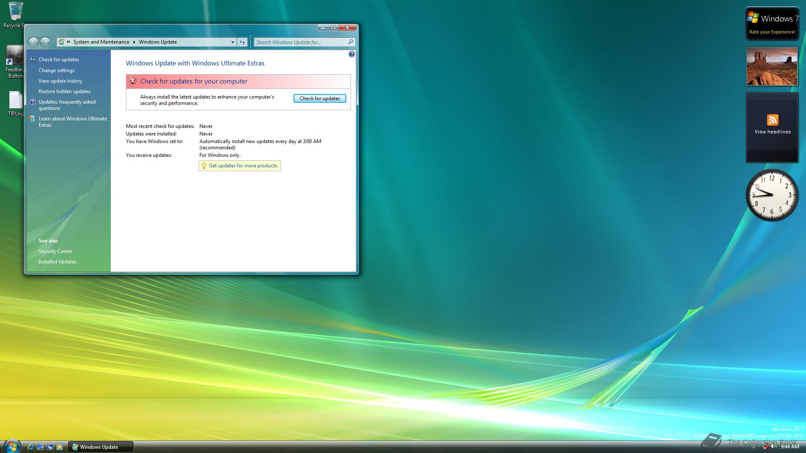This screenshot has height=453, width=806.
Task: Click the icon beside Learn about Ultimate Extras
Action: pyautogui.click(x=33, y=119)
